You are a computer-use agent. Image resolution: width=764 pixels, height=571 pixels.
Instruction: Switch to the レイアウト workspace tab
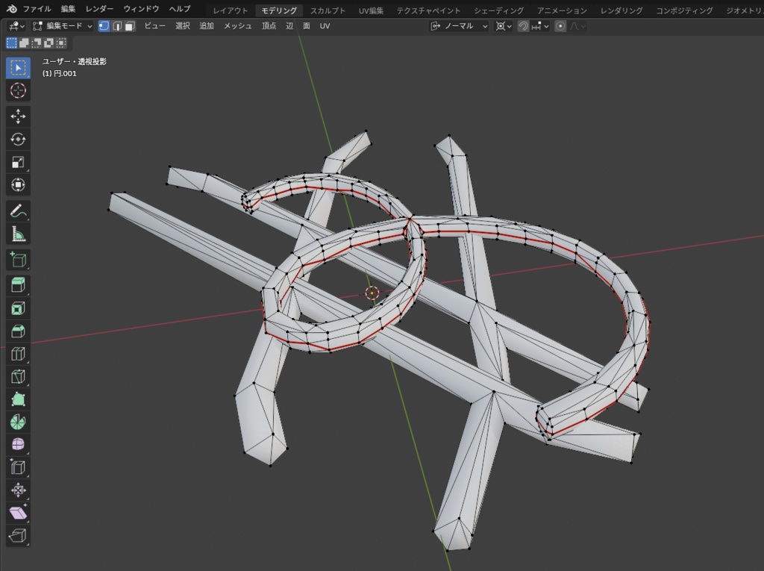231,10
